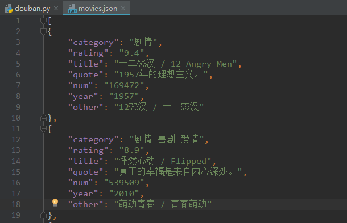Viewport: 347px width, 223px height.
Task: Click the rating value "9.4"
Action: point(131,53)
